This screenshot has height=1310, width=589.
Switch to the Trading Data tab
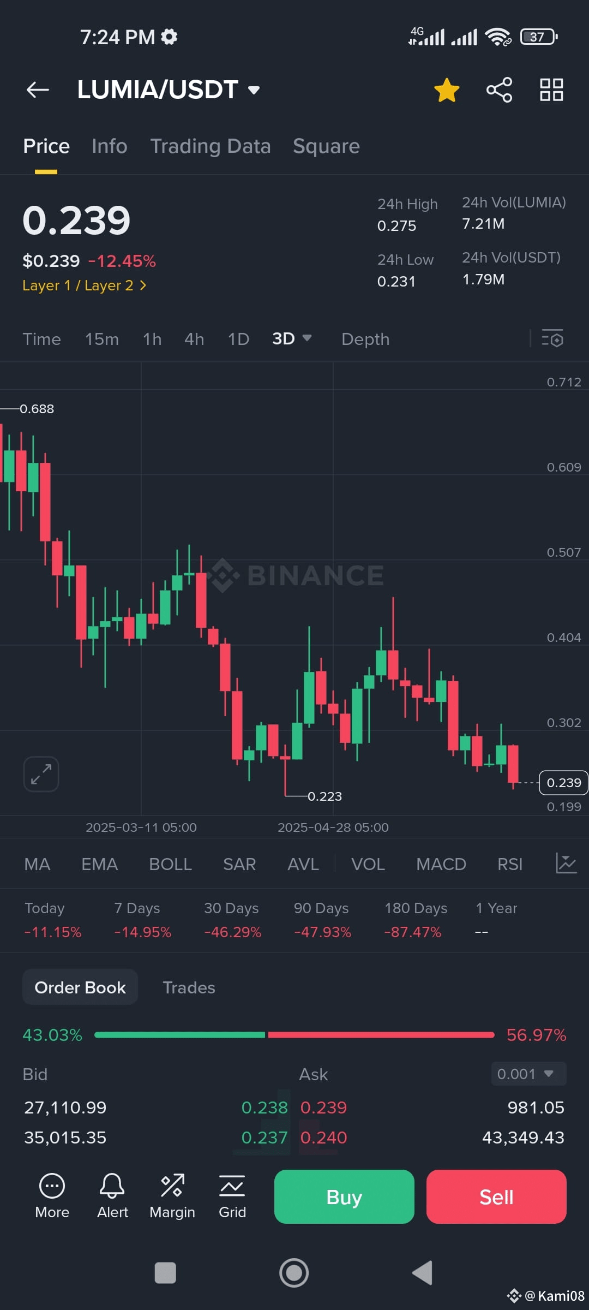(x=211, y=146)
